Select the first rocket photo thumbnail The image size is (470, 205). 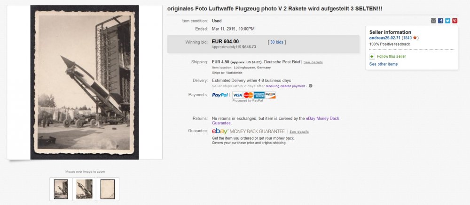61,189
